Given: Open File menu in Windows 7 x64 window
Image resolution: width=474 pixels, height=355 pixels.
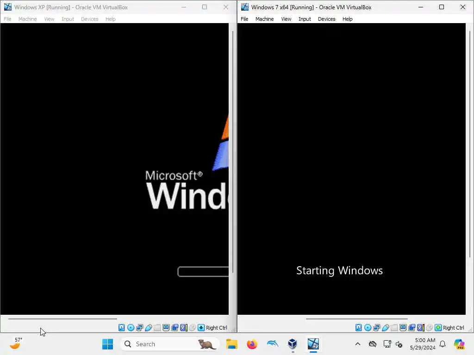Looking at the screenshot, I should click(x=244, y=19).
